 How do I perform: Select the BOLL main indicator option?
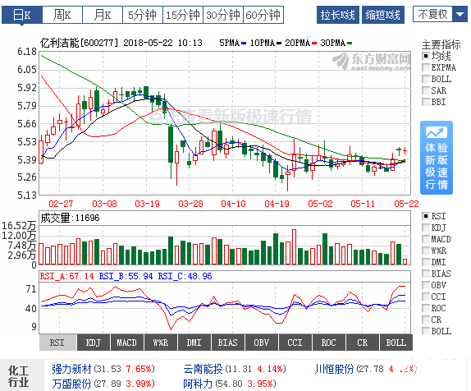(437, 79)
